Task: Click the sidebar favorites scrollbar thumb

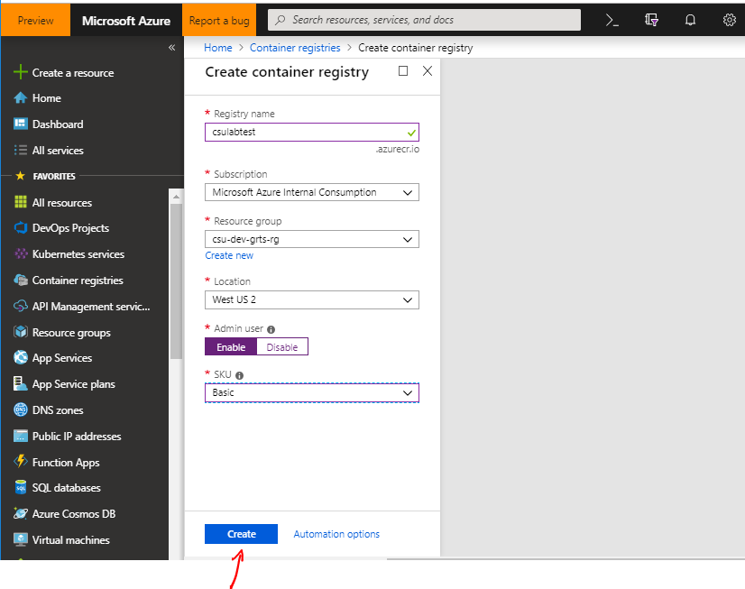Action: (x=176, y=281)
